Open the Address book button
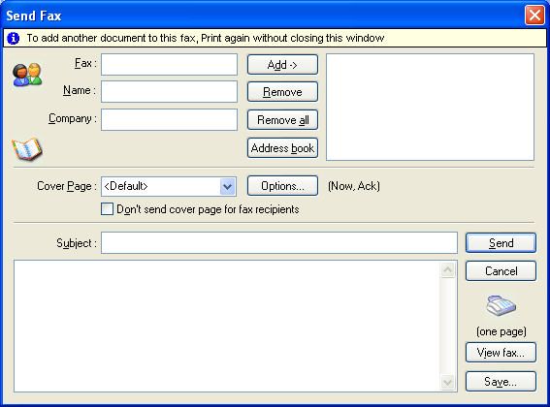 [x=282, y=148]
